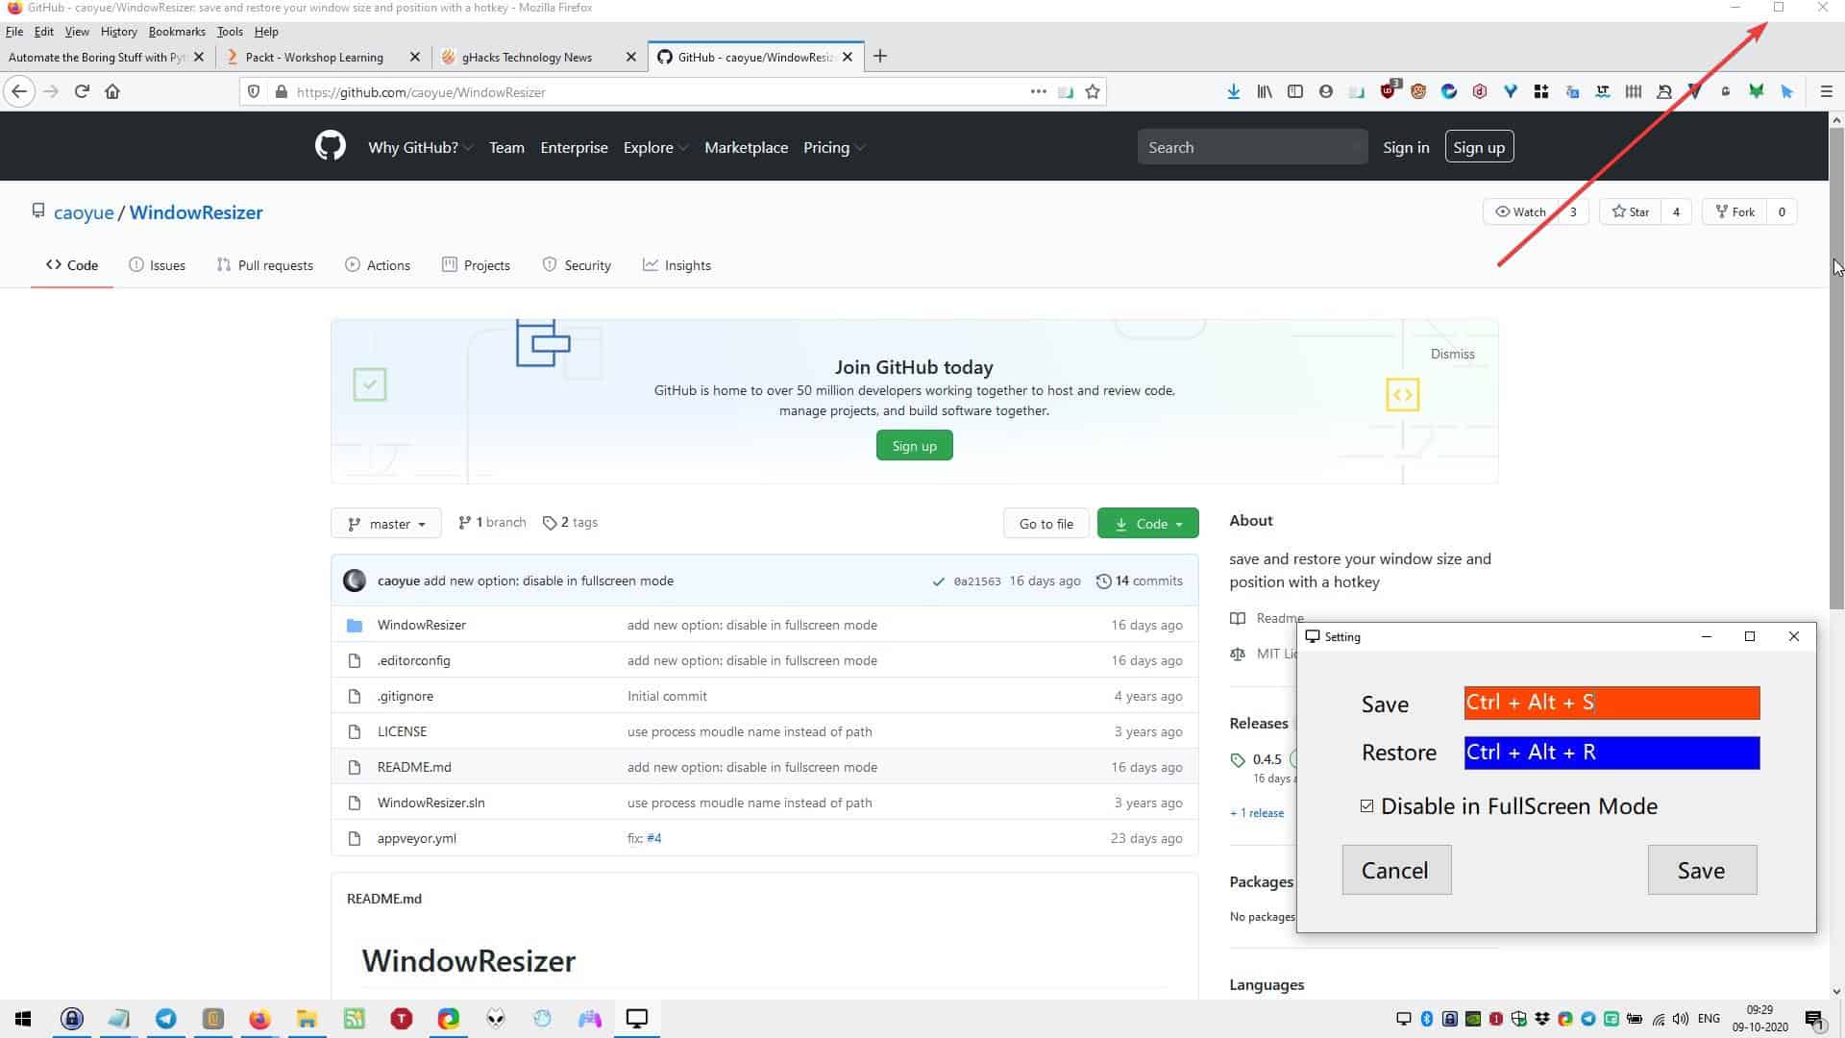The height and width of the screenshot is (1038, 1845).
Task: Select the Marketplace menu item
Action: click(x=747, y=146)
